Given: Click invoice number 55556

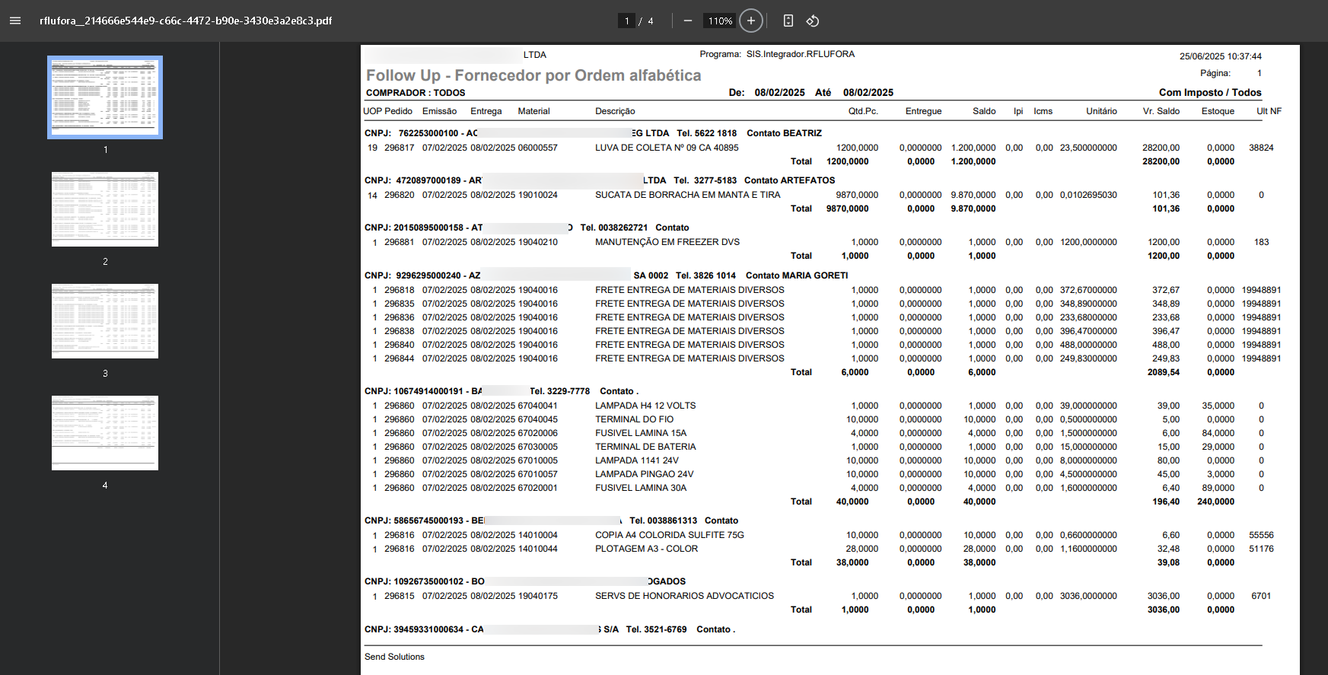Looking at the screenshot, I should 1261,535.
